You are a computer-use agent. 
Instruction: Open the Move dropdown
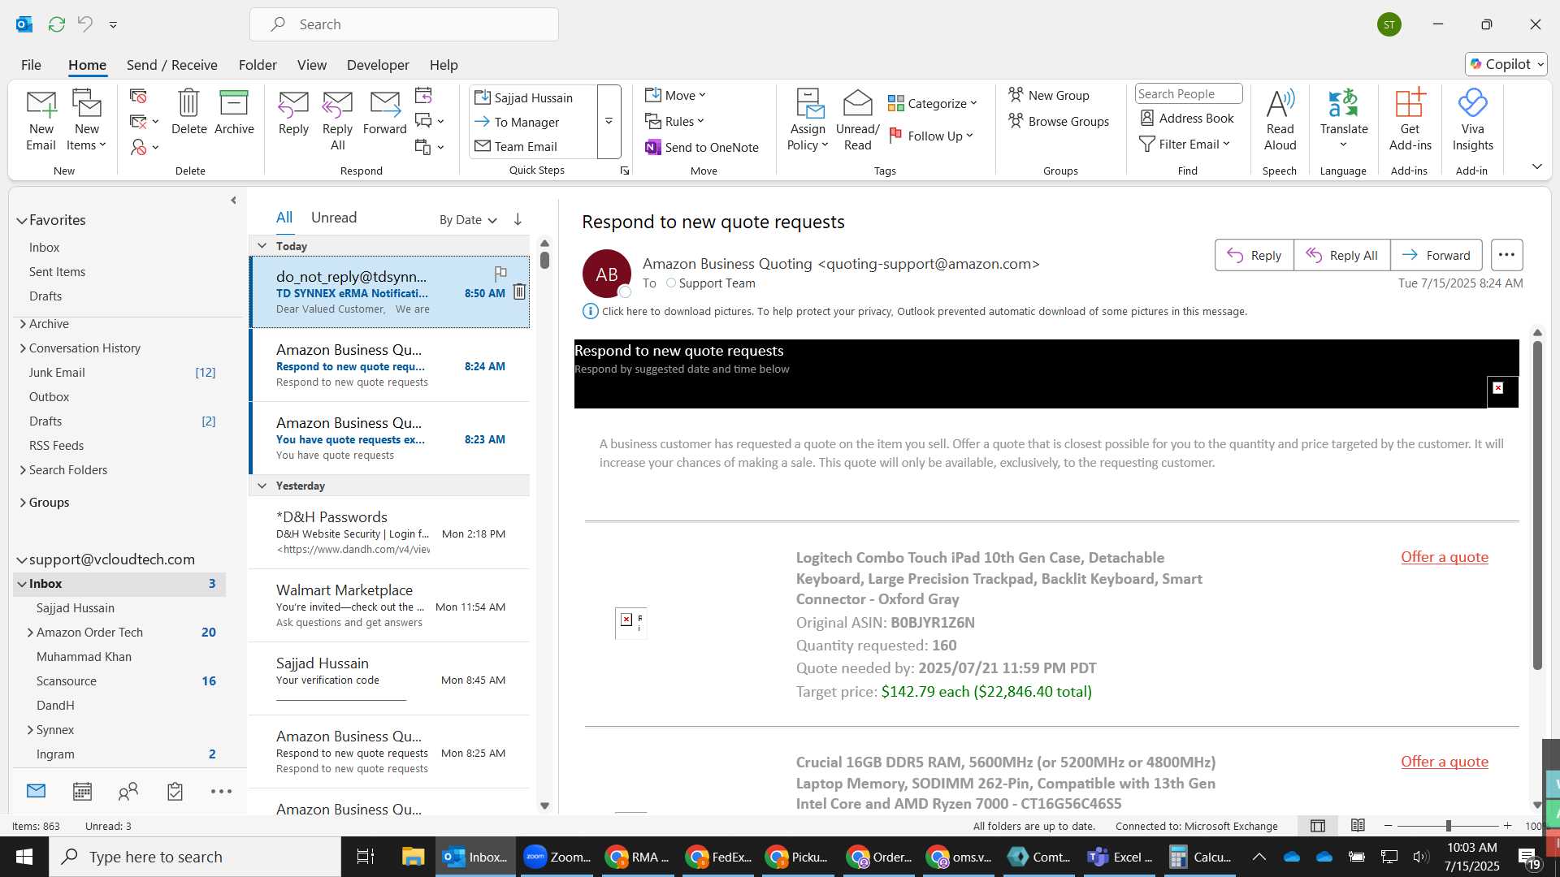click(x=675, y=95)
